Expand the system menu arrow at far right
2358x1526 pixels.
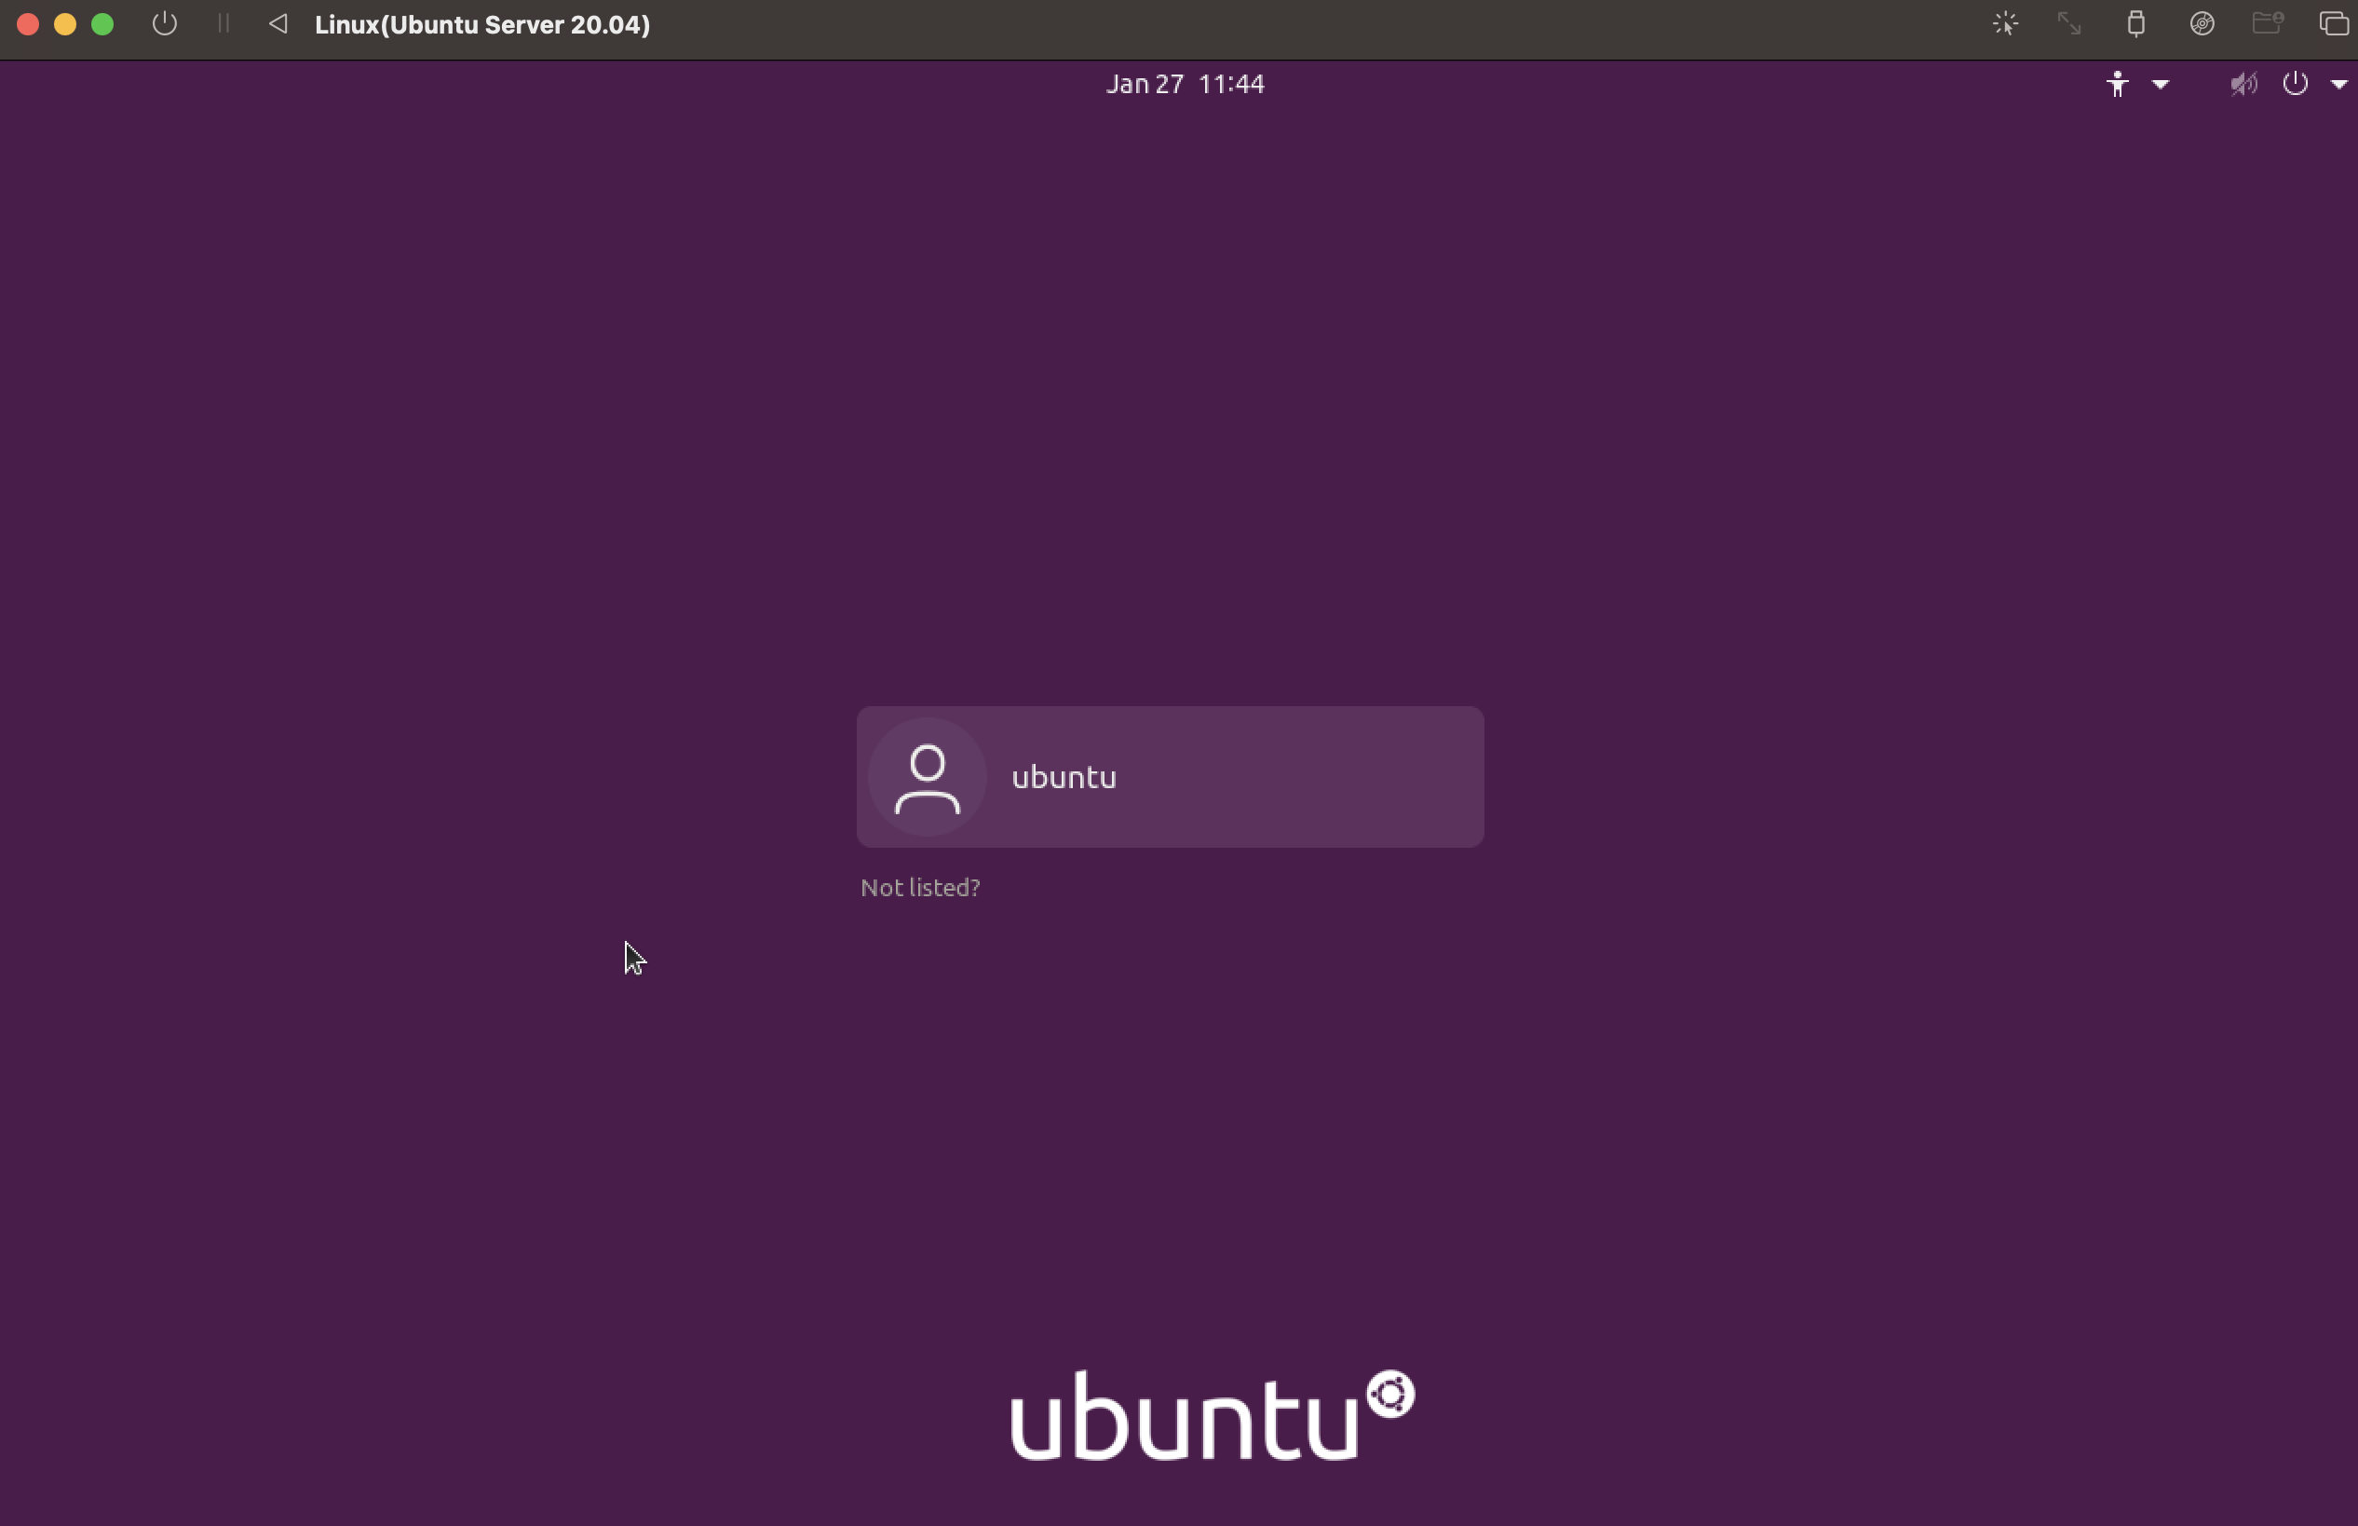tap(2339, 85)
